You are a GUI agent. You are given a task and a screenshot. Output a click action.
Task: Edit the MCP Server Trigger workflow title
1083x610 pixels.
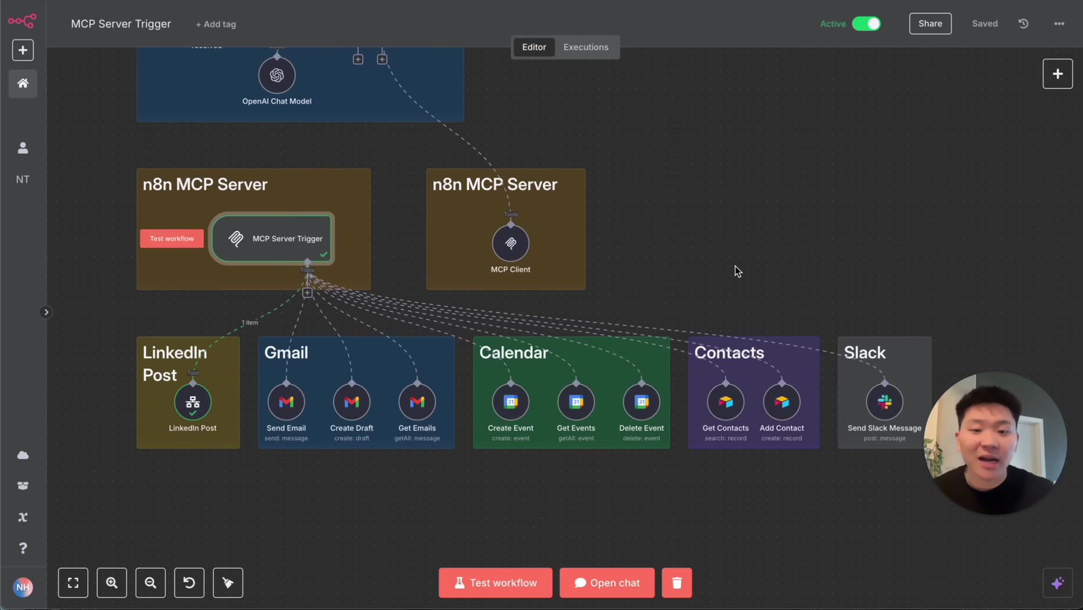click(x=121, y=24)
